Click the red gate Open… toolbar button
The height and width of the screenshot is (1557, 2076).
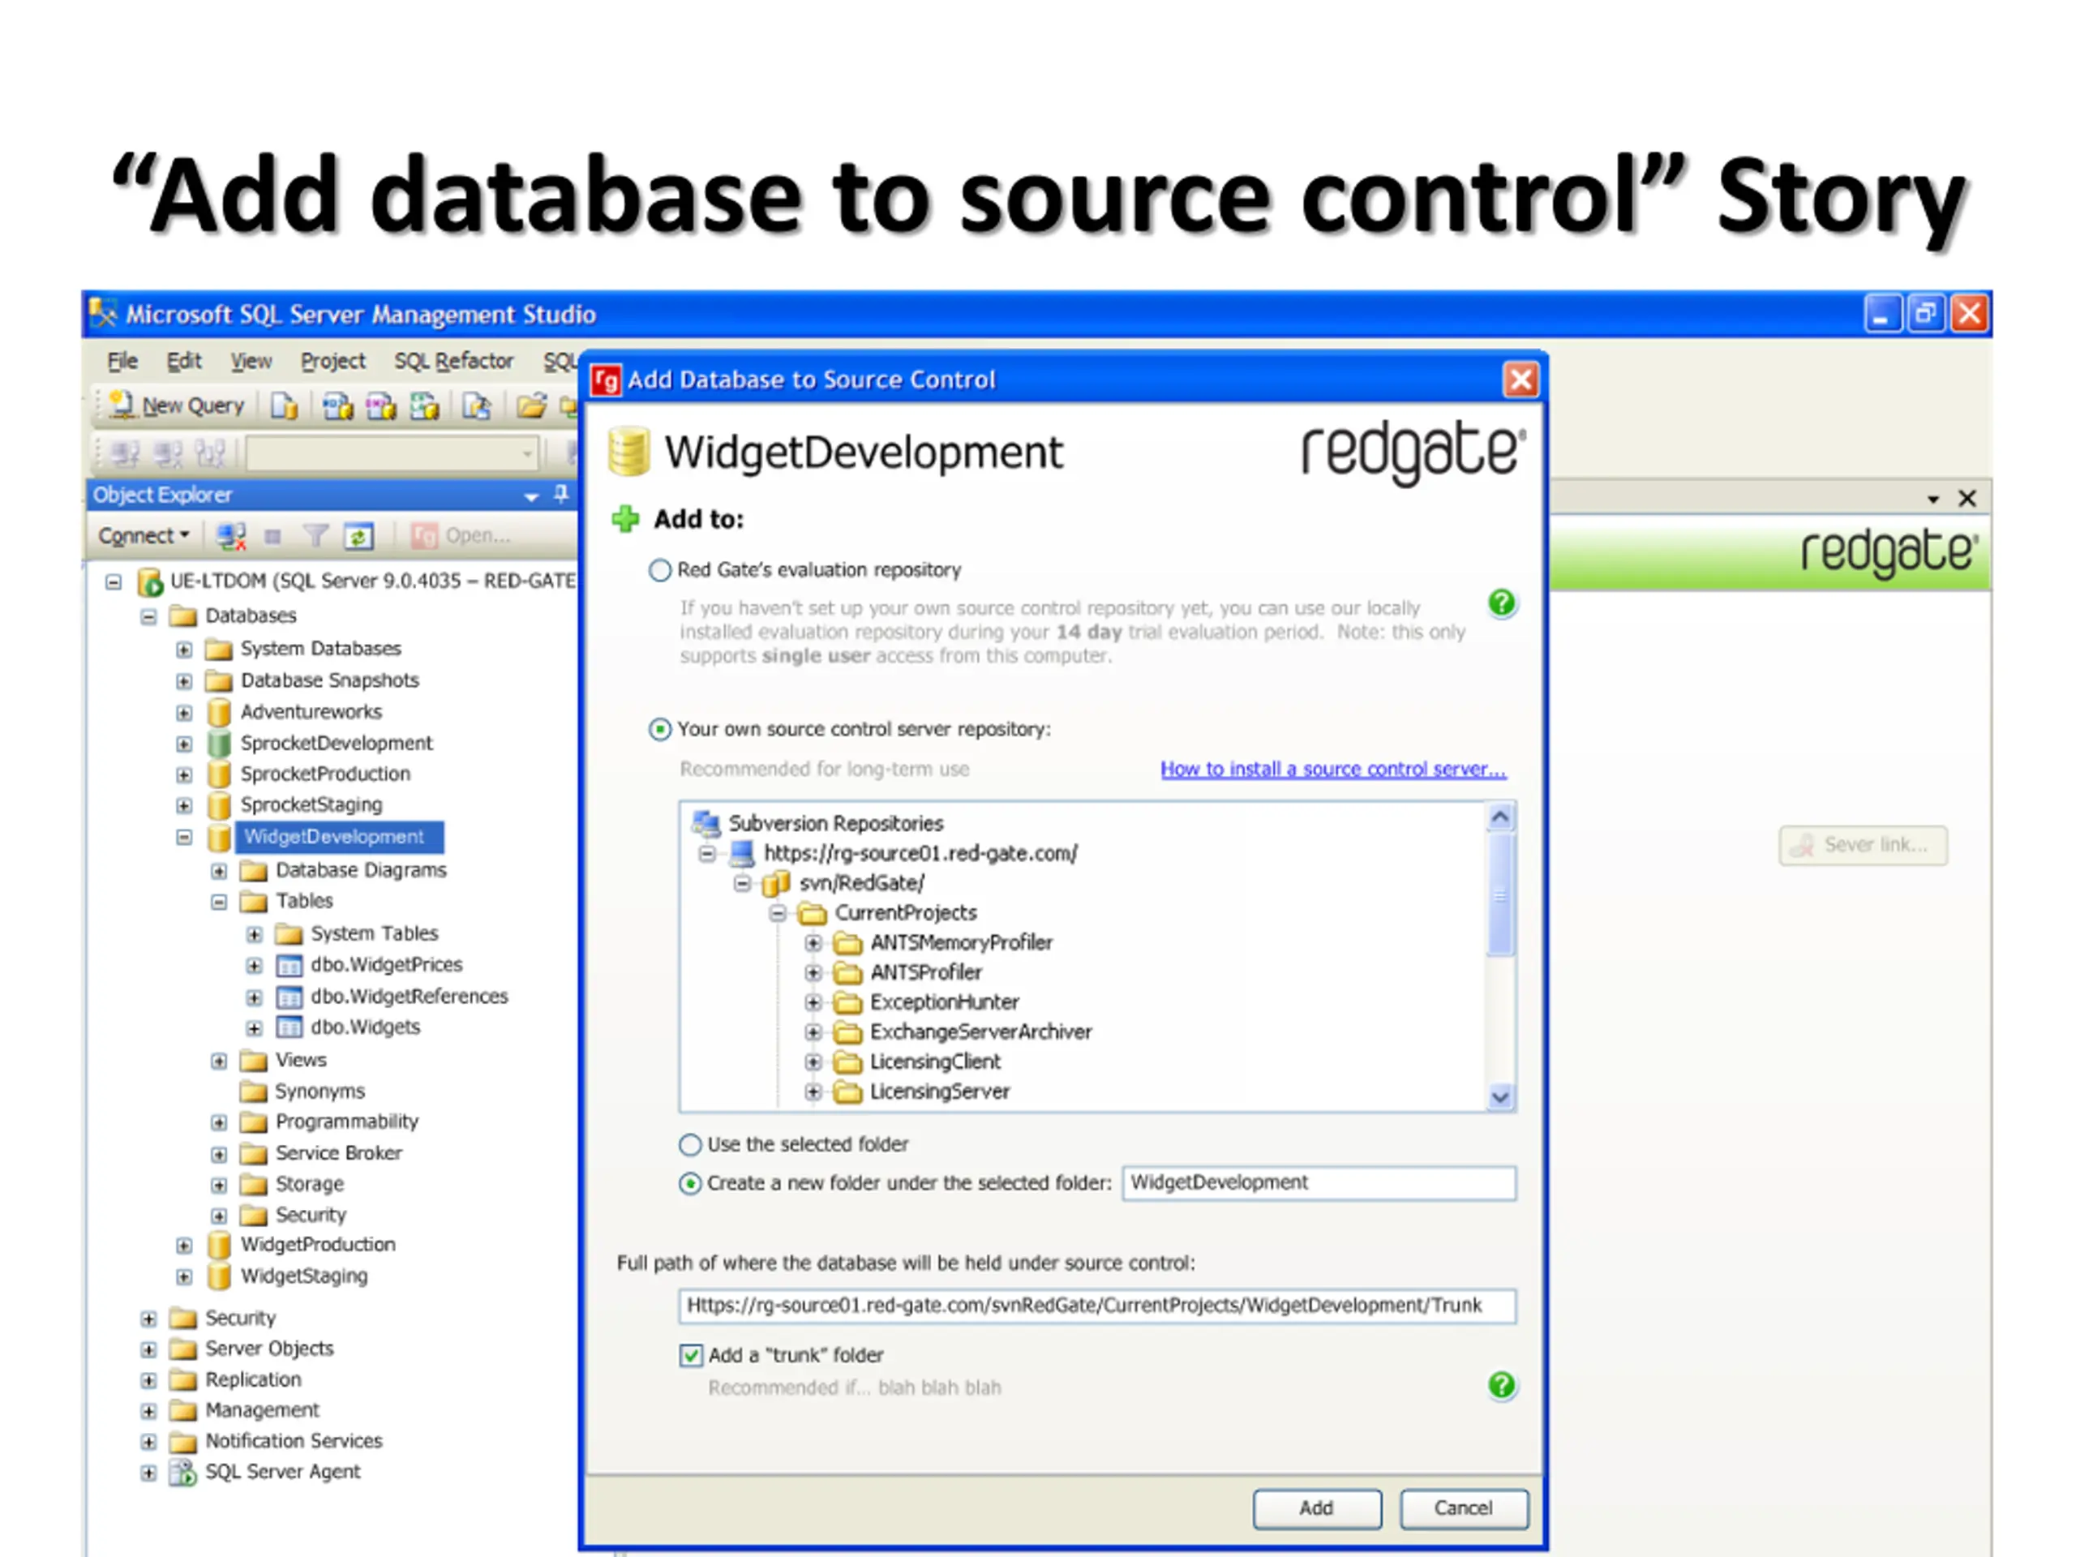tap(461, 535)
